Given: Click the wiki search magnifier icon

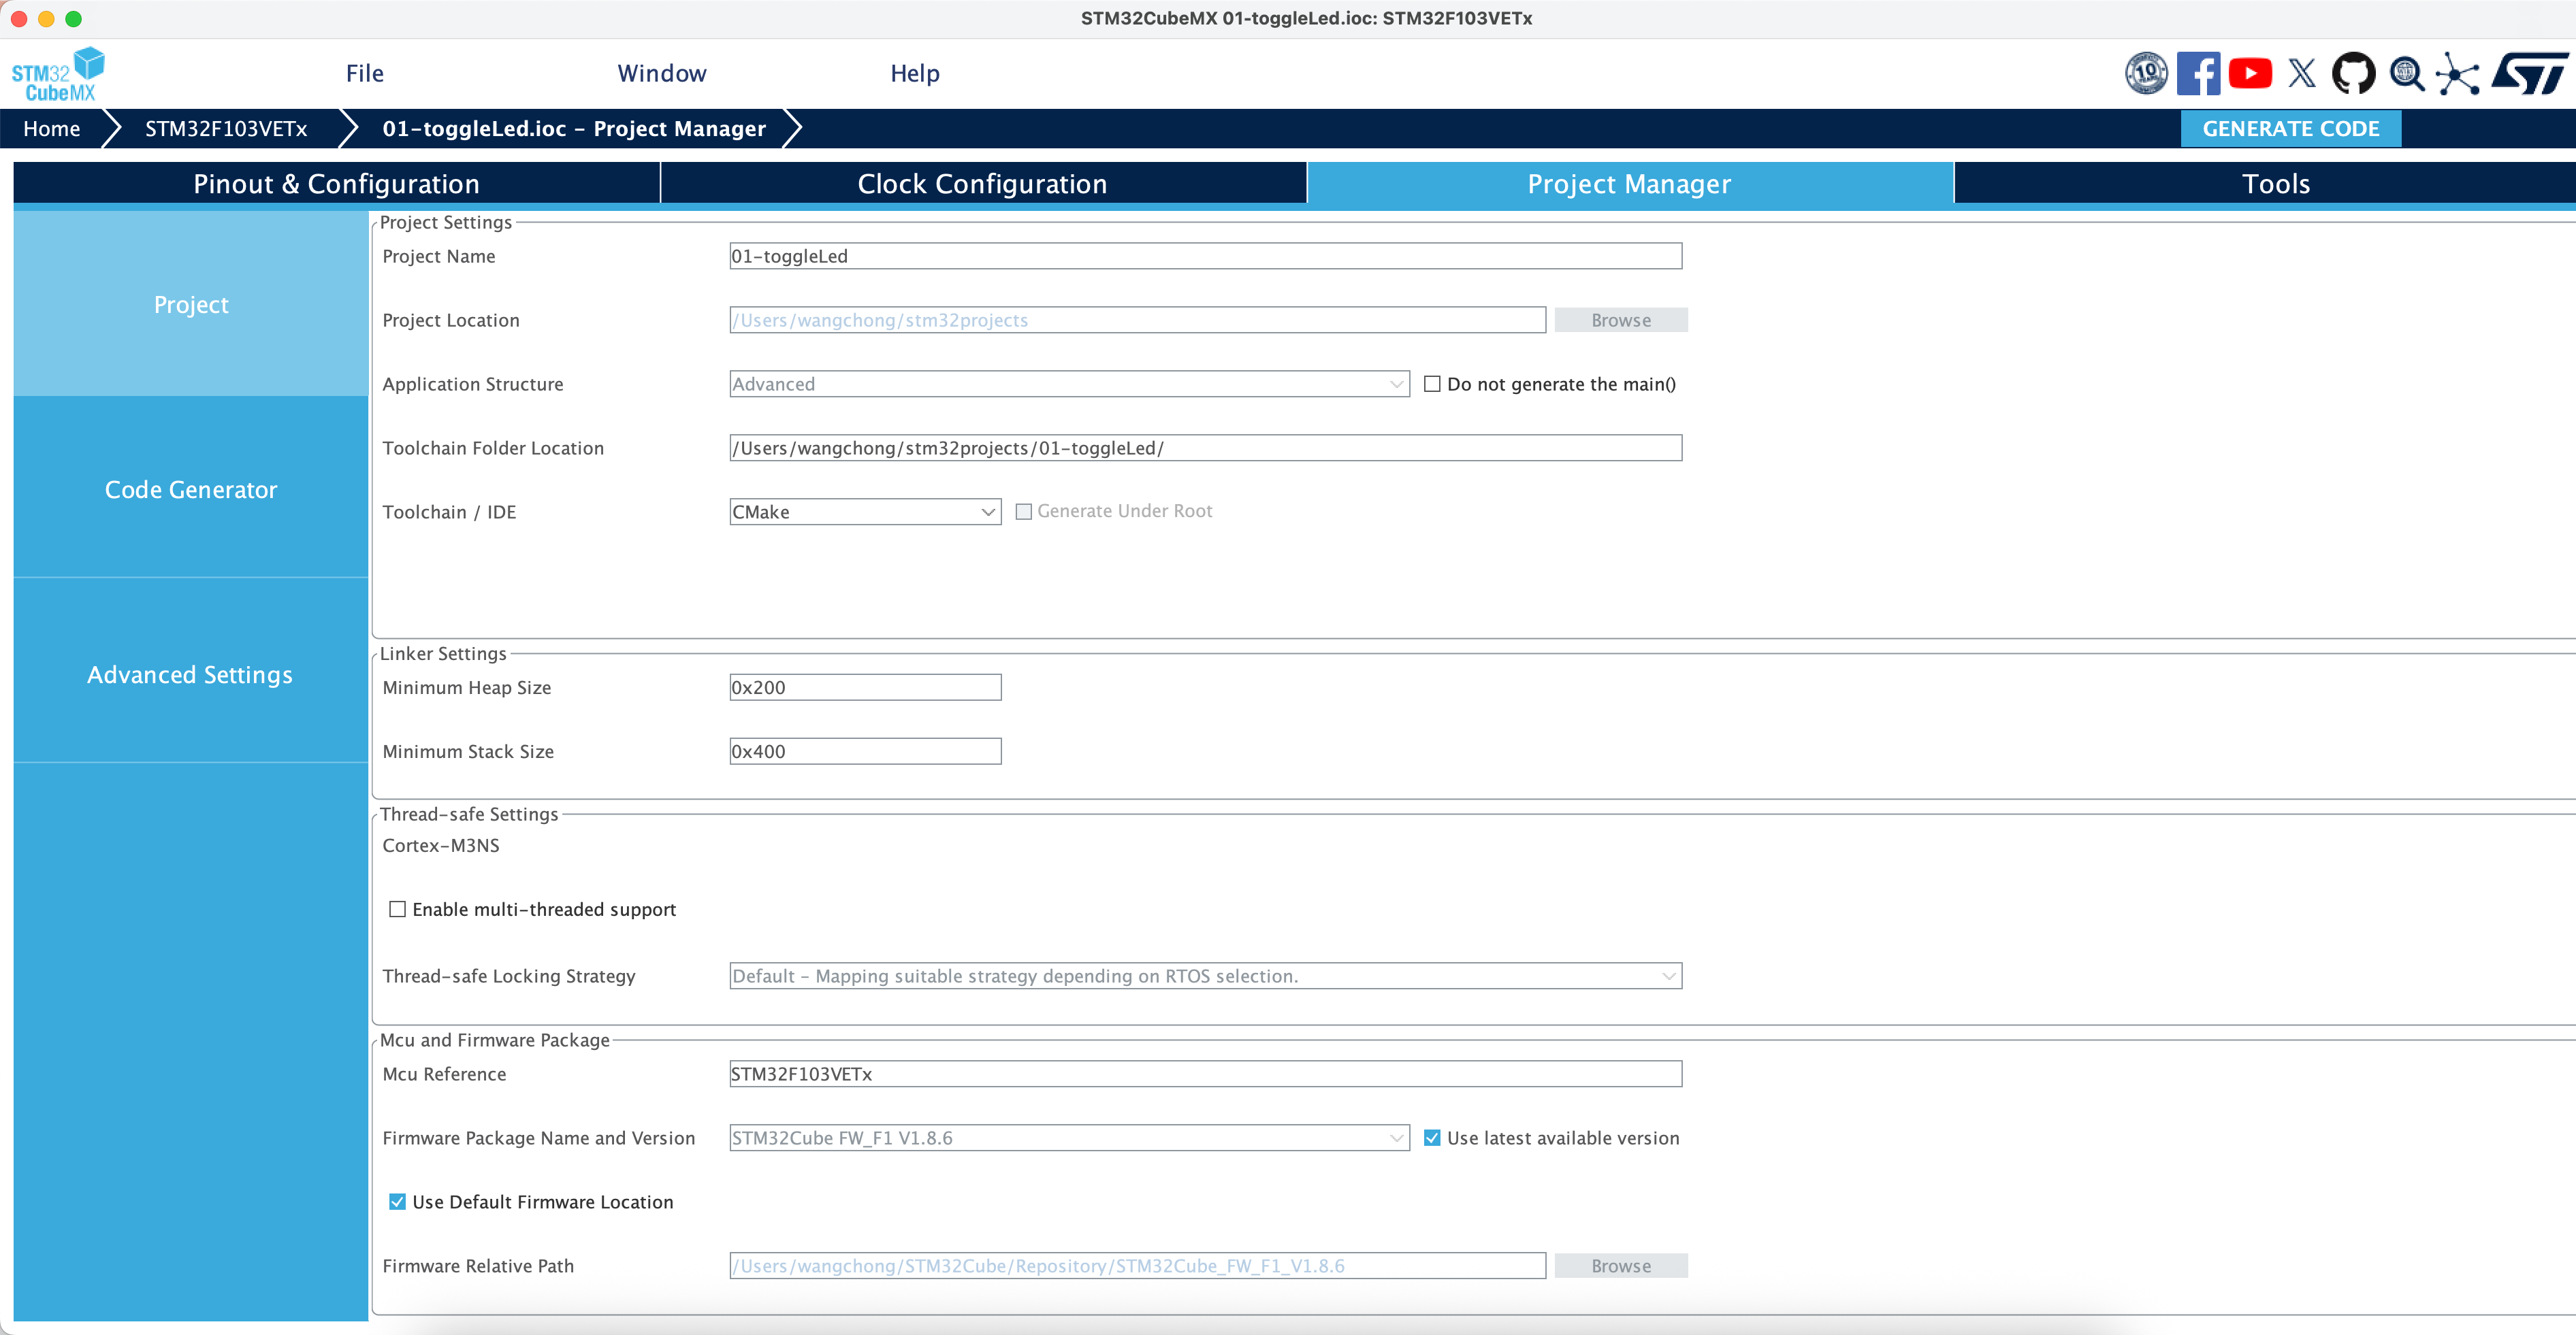Looking at the screenshot, I should 2406,73.
